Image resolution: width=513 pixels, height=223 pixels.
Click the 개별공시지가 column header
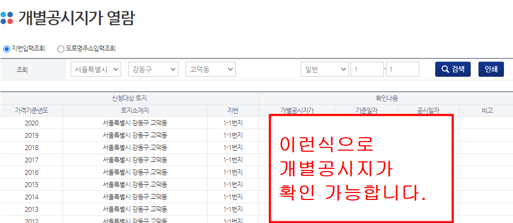click(x=297, y=110)
